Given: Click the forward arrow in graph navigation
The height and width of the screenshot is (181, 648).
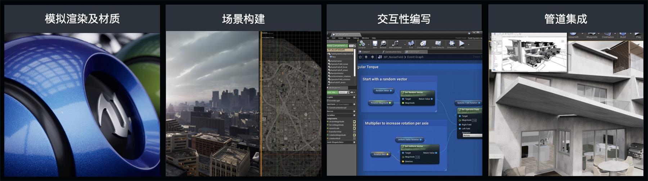Looking at the screenshot, I should coord(372,57).
